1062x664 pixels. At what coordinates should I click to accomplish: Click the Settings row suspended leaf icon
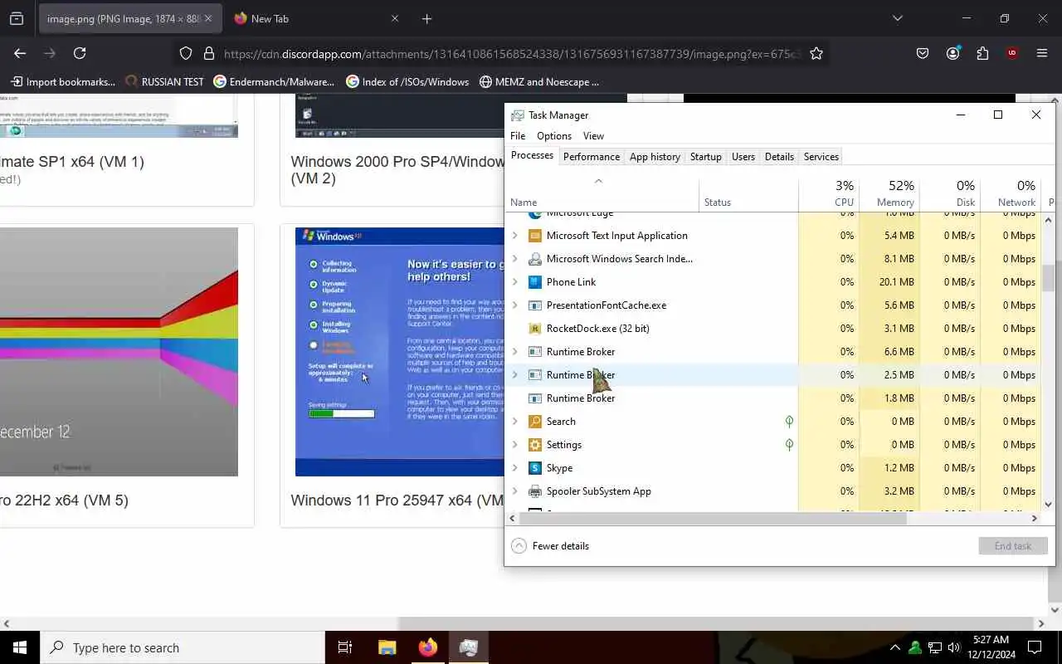[x=789, y=445]
